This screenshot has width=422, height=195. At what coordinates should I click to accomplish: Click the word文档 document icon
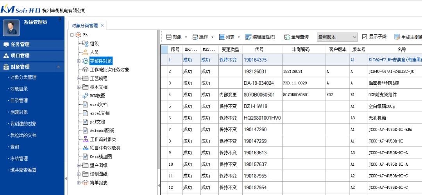click(85, 104)
